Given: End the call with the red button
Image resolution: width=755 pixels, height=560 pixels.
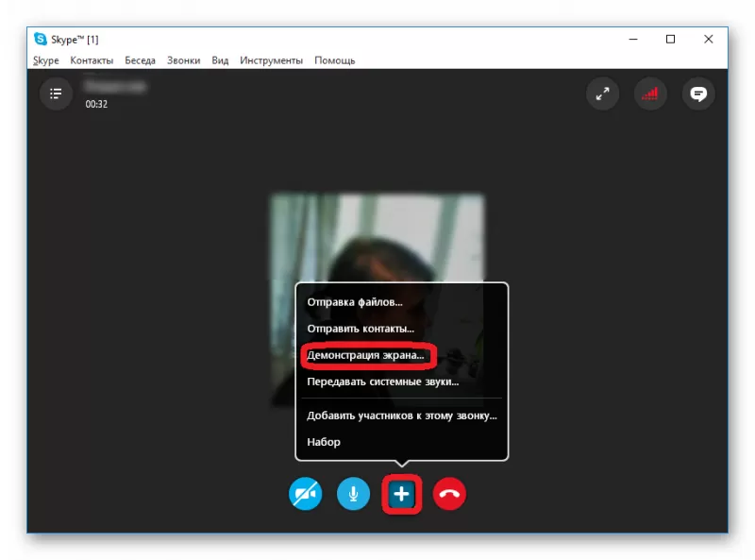Looking at the screenshot, I should (x=449, y=494).
